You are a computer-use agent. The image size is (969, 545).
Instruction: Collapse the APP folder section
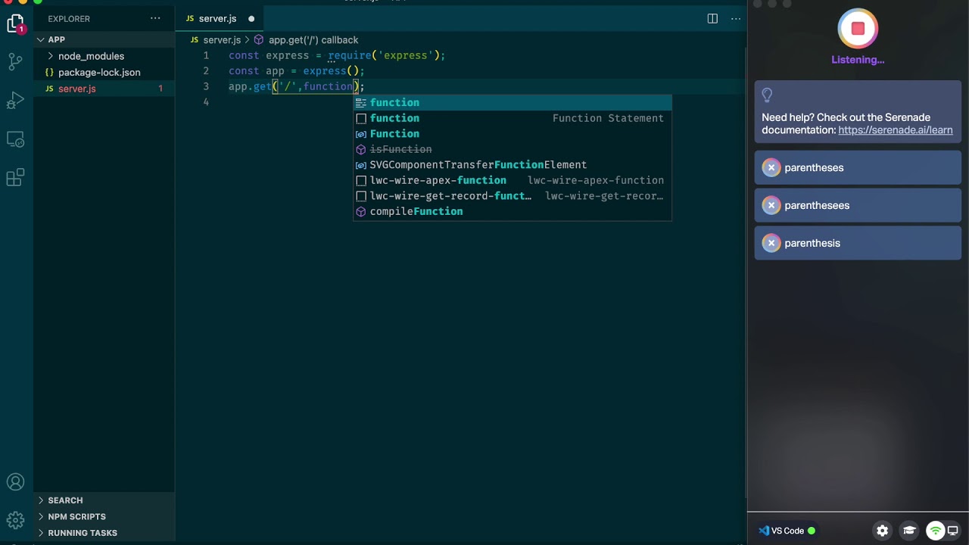(x=56, y=39)
